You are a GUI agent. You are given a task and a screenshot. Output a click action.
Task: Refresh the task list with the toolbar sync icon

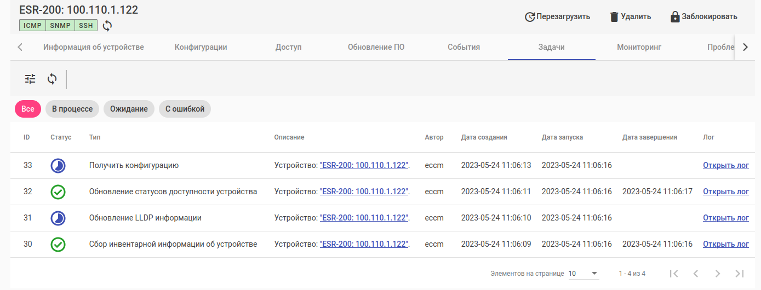coord(52,79)
